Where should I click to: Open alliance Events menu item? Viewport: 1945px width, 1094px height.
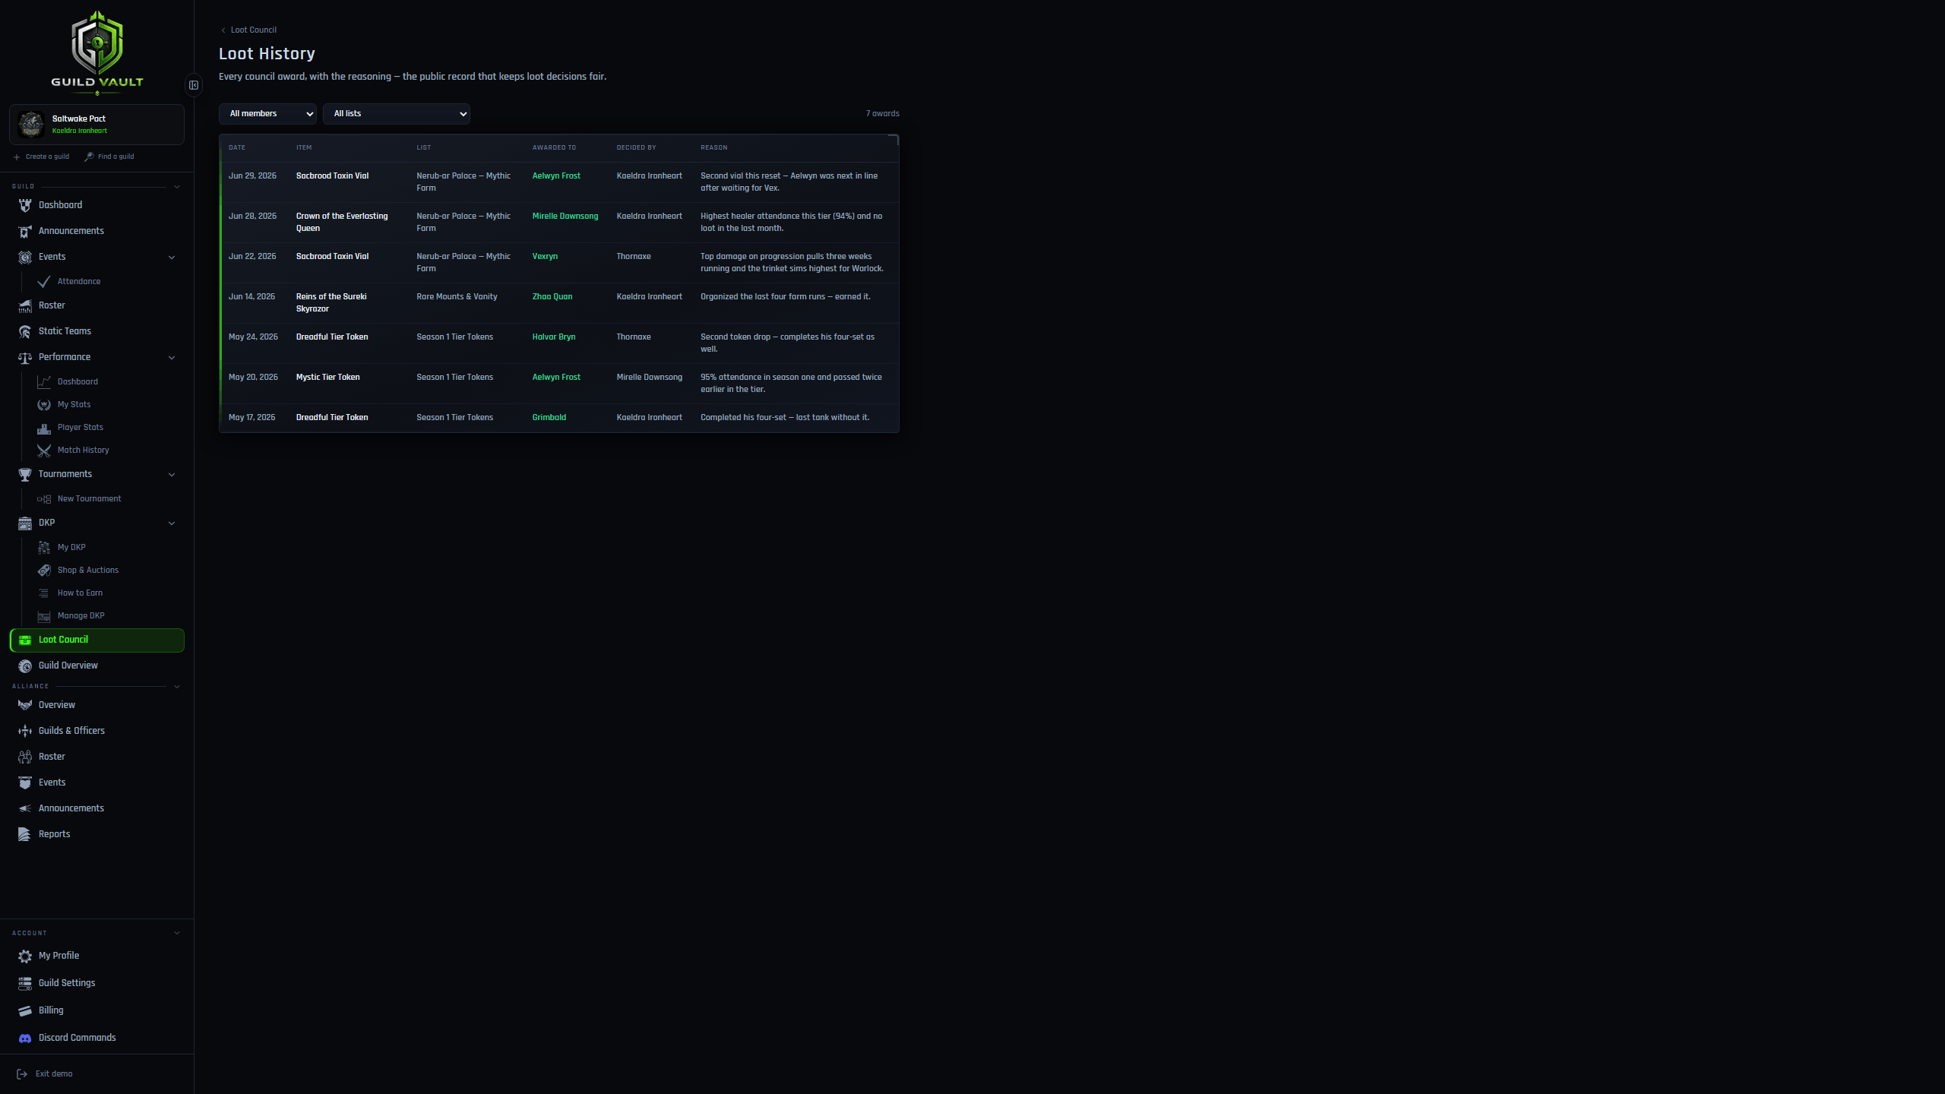pyautogui.click(x=97, y=783)
